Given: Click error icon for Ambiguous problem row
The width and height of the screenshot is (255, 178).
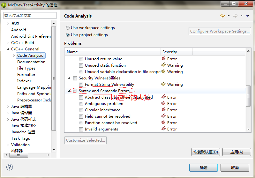Looking at the screenshot, I should point(164,104).
